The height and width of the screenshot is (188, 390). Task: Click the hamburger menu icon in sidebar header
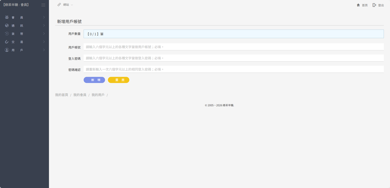coord(43,5)
